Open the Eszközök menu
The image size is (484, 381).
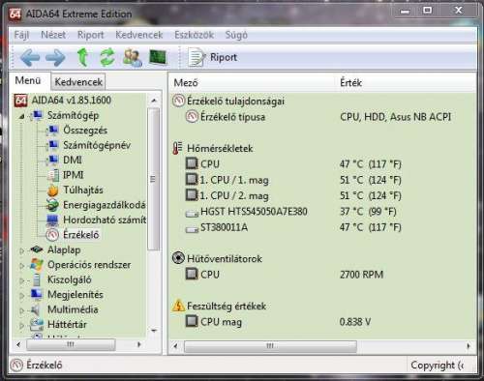[194, 35]
